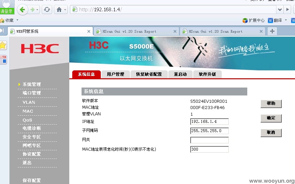Click the H3C logo in left panel
The width and height of the screenshot is (295, 184).
[x=40, y=49]
